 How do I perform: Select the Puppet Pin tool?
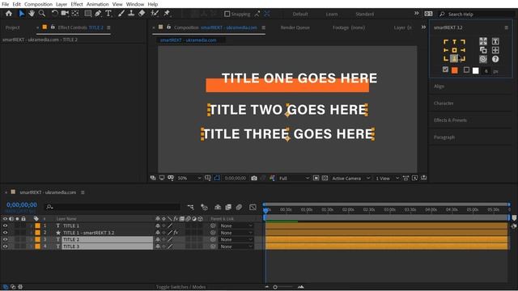(167, 14)
